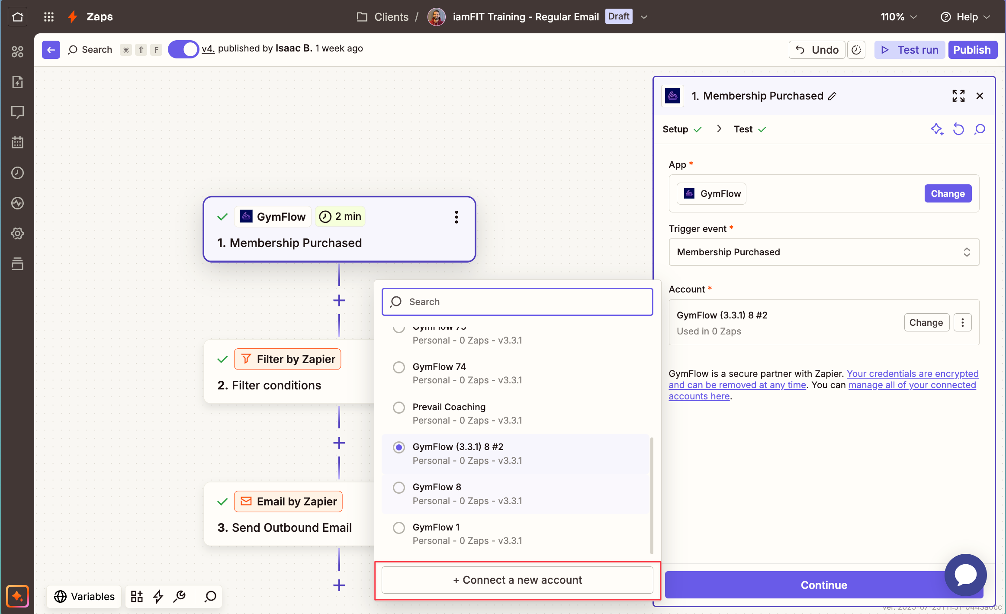1006x614 pixels.
Task: Select the GymFlow 1 account radio
Action: (399, 528)
